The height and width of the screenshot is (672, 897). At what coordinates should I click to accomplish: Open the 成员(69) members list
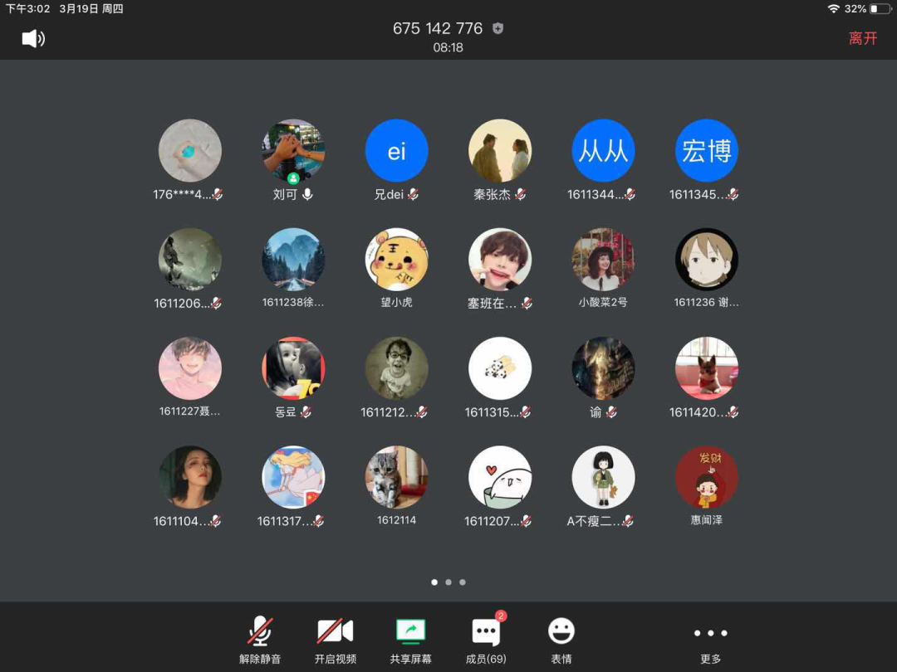486,640
